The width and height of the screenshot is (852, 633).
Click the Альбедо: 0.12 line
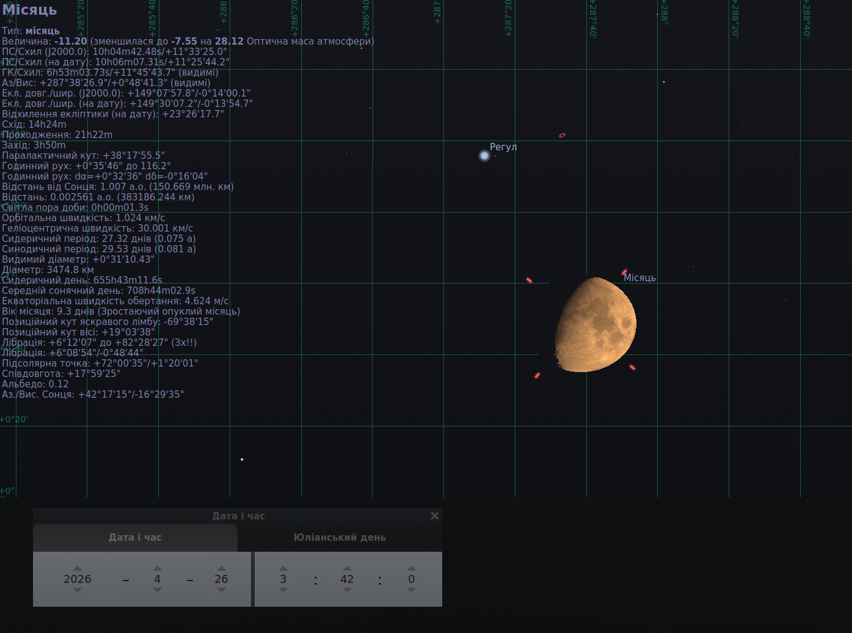point(35,384)
